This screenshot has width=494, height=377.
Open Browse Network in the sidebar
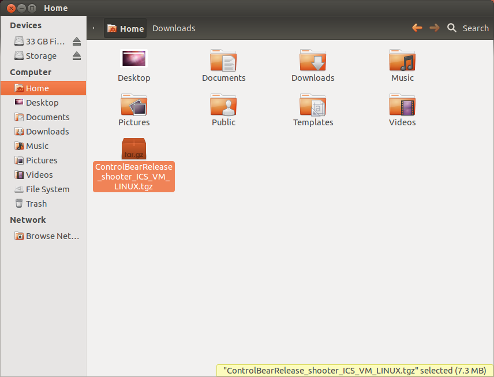tap(52, 236)
